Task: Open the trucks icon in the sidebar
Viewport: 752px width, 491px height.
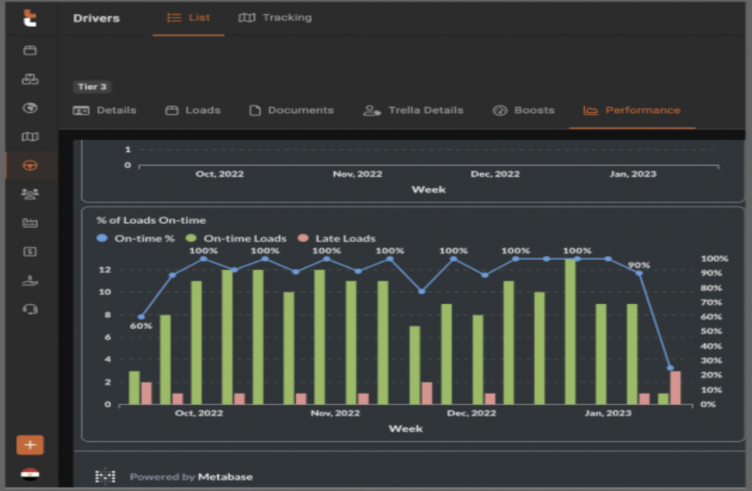Action: tap(29, 79)
